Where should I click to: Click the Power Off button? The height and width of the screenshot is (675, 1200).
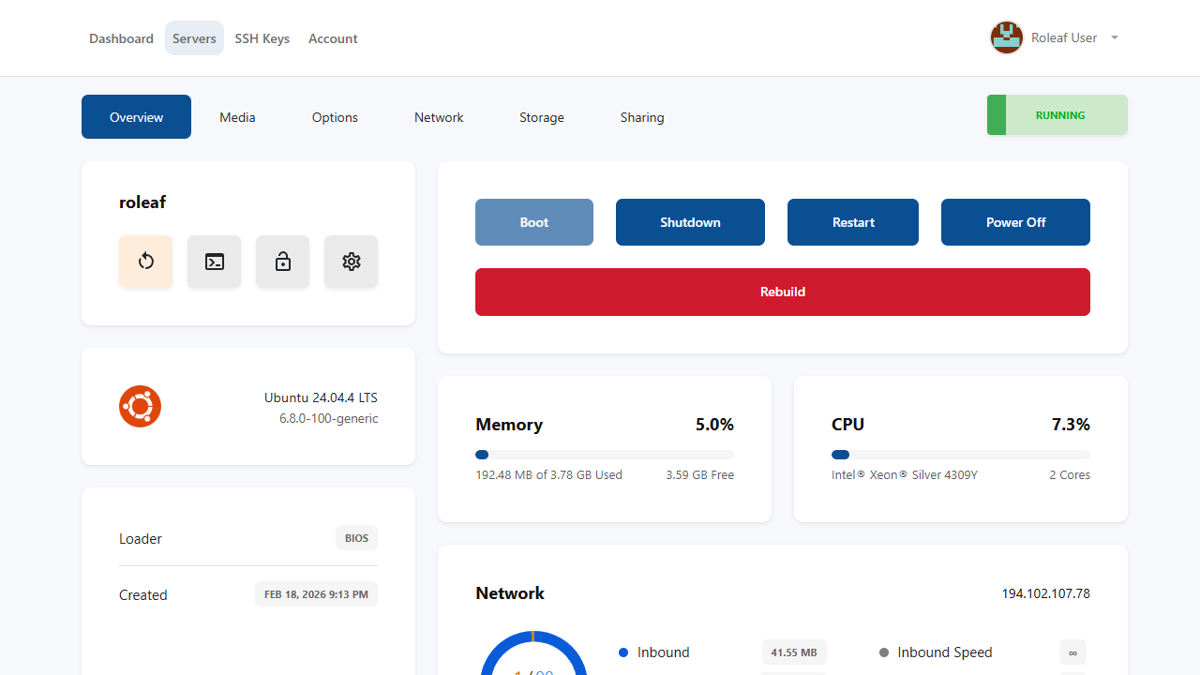[x=1015, y=222]
